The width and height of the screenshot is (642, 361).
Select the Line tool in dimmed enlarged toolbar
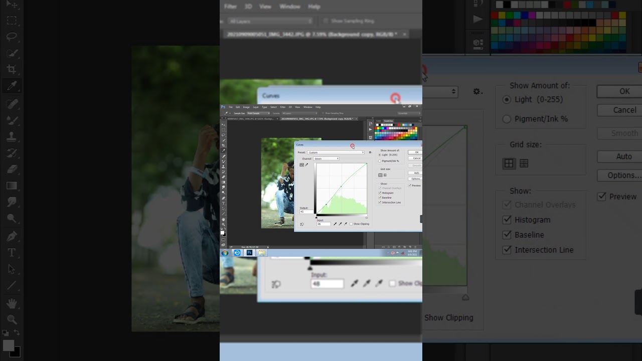click(12, 286)
